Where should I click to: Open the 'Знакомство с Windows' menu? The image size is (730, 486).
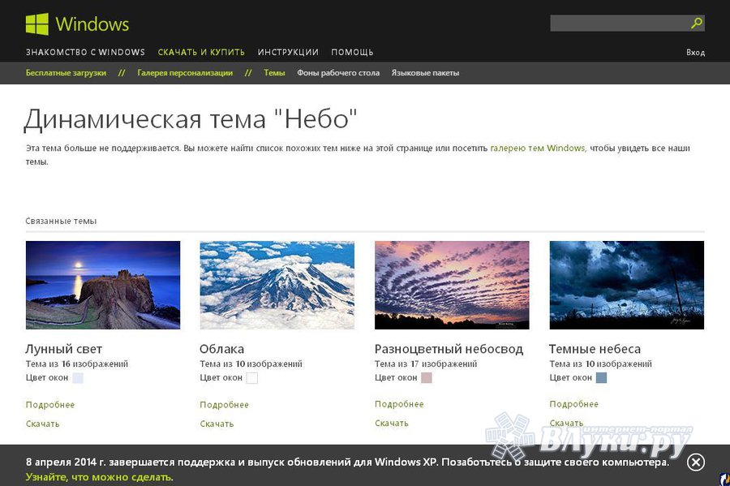pos(85,52)
